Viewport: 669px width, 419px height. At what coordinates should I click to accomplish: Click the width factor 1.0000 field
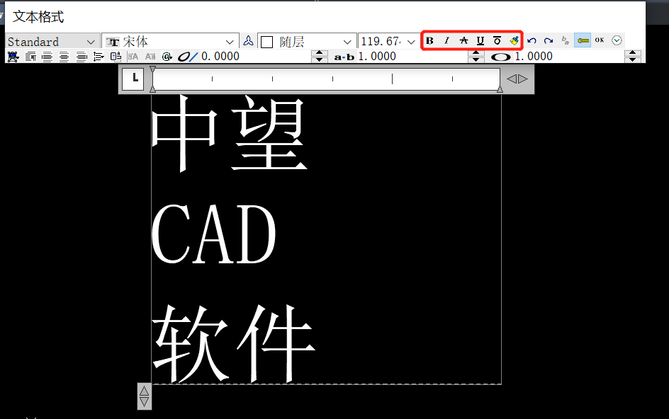(x=568, y=56)
